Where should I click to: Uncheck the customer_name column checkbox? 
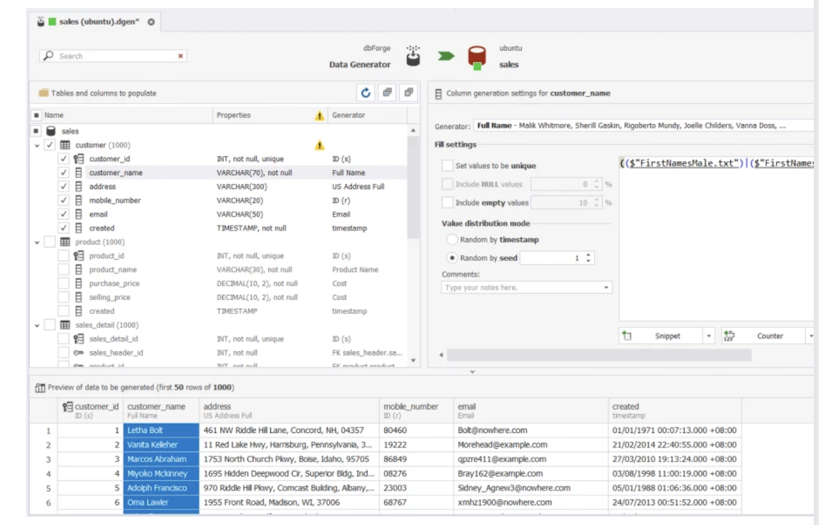point(64,173)
